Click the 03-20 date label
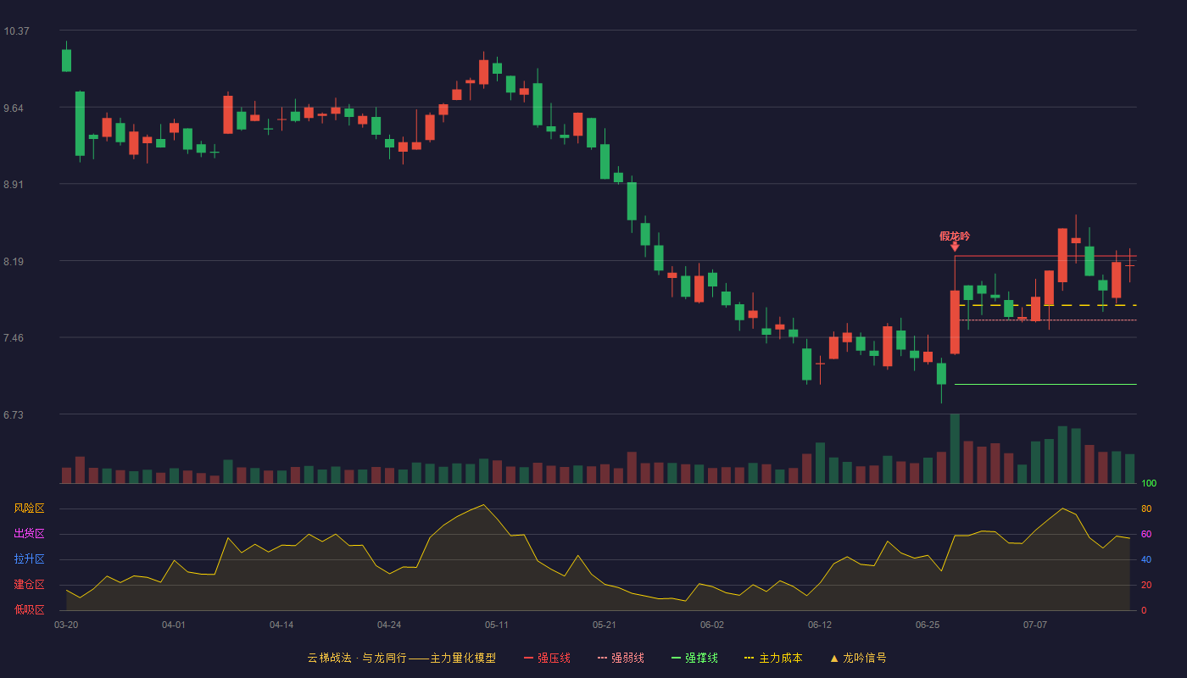The height and width of the screenshot is (678, 1187). (66, 625)
